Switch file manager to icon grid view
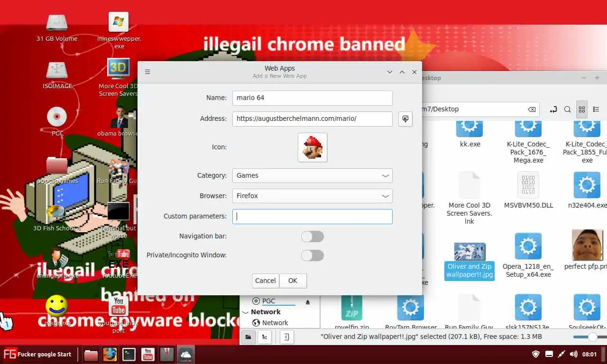The image size is (607, 364). point(582,109)
